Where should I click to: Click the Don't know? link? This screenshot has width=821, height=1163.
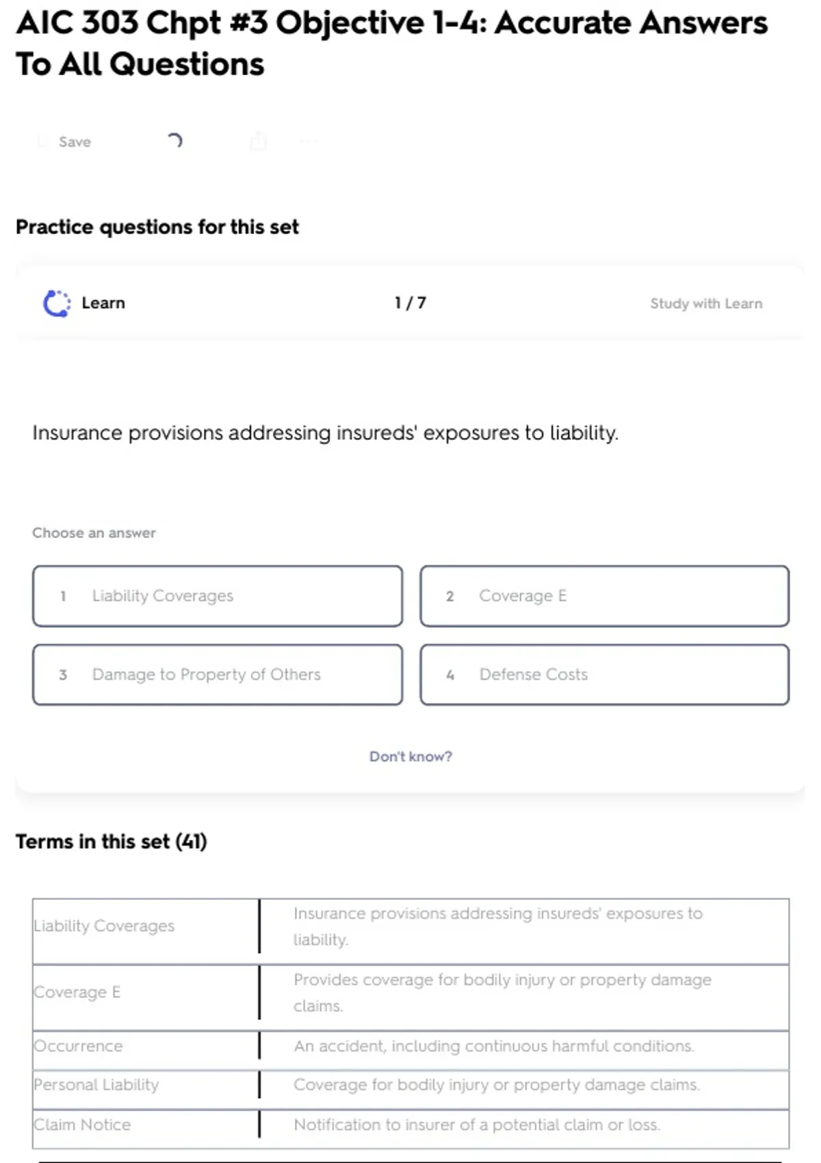click(410, 757)
